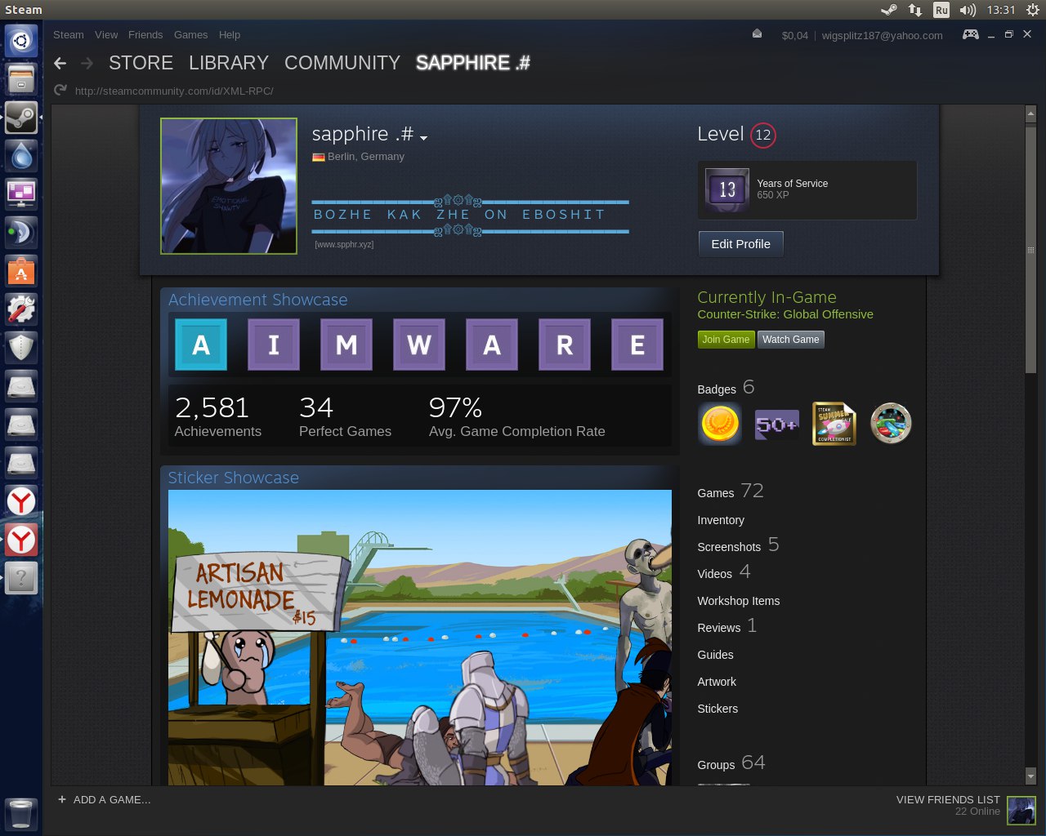Click the Steam tray icon in top panel
1046x836 pixels.
tap(889, 10)
